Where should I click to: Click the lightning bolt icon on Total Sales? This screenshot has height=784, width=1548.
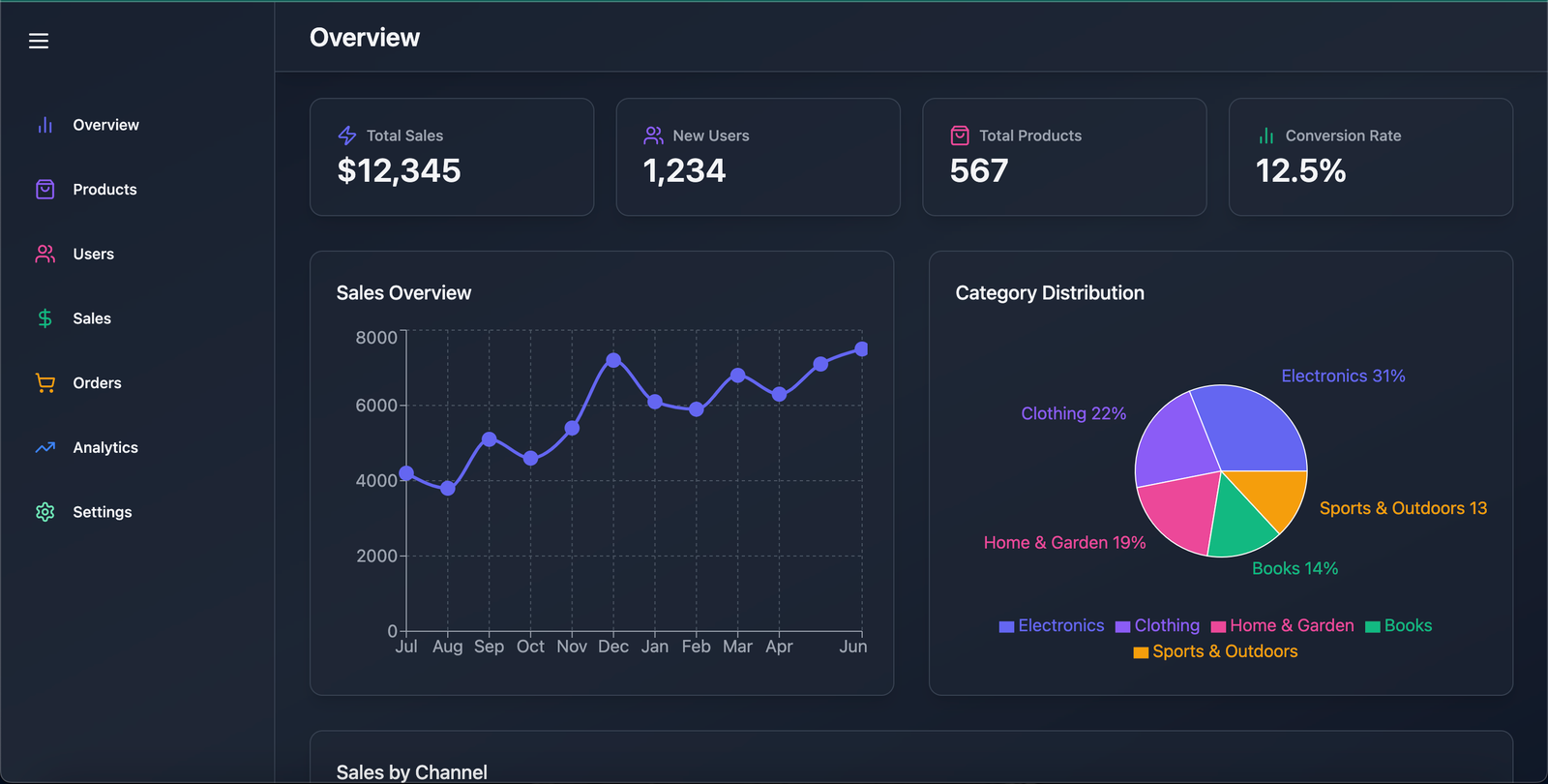tap(347, 136)
